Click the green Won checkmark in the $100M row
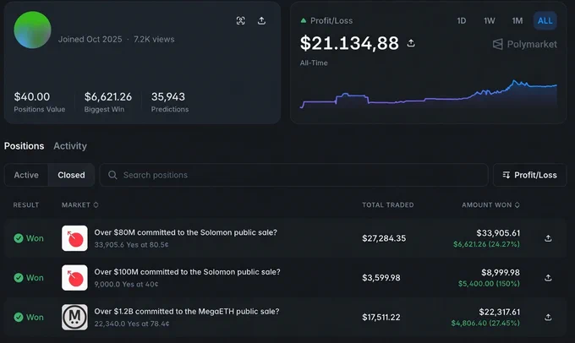 pos(19,278)
